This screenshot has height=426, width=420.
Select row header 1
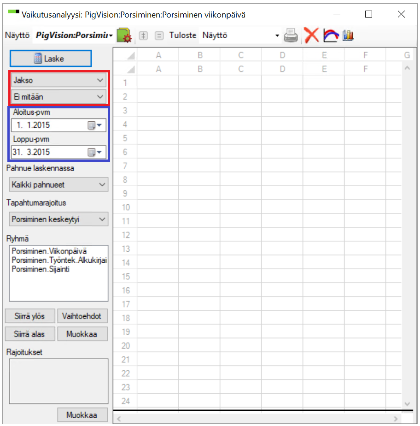[125, 83]
